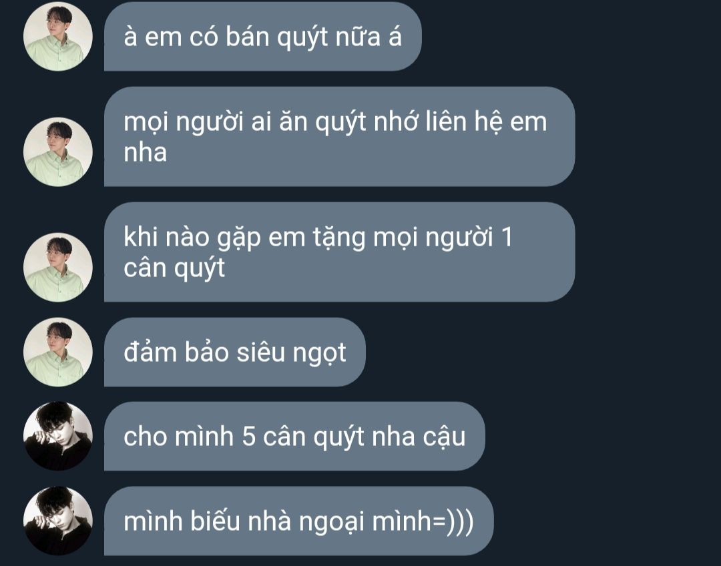Tap avatar beside 'đảm bảo siêu ngọt' message
Screen dimensions: 721x566
pos(58,352)
